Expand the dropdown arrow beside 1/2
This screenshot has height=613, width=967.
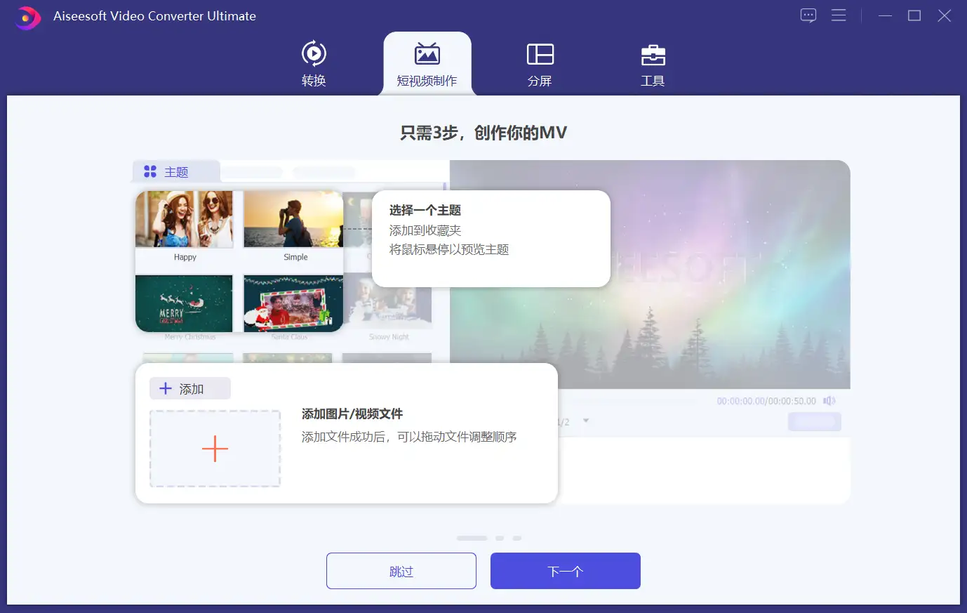pyautogui.click(x=586, y=421)
